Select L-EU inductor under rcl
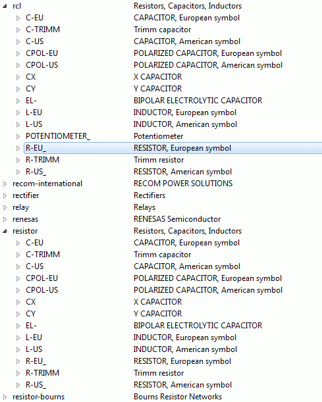 34,113
